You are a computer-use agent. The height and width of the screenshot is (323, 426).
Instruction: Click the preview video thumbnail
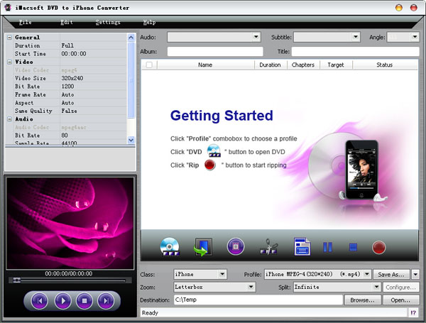tap(70, 223)
